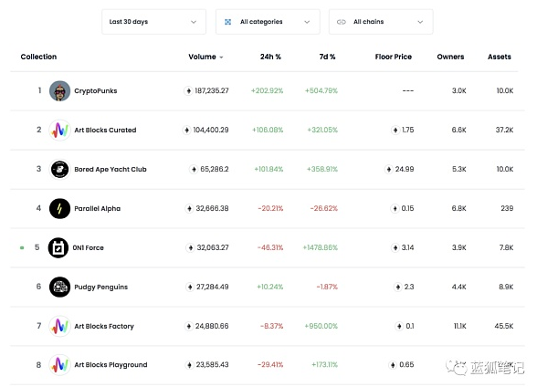The height and width of the screenshot is (387, 537).
Task: Select the -20.21% 24h change
Action: (270, 208)
